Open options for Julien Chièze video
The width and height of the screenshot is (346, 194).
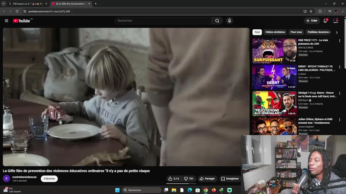tap(340, 120)
